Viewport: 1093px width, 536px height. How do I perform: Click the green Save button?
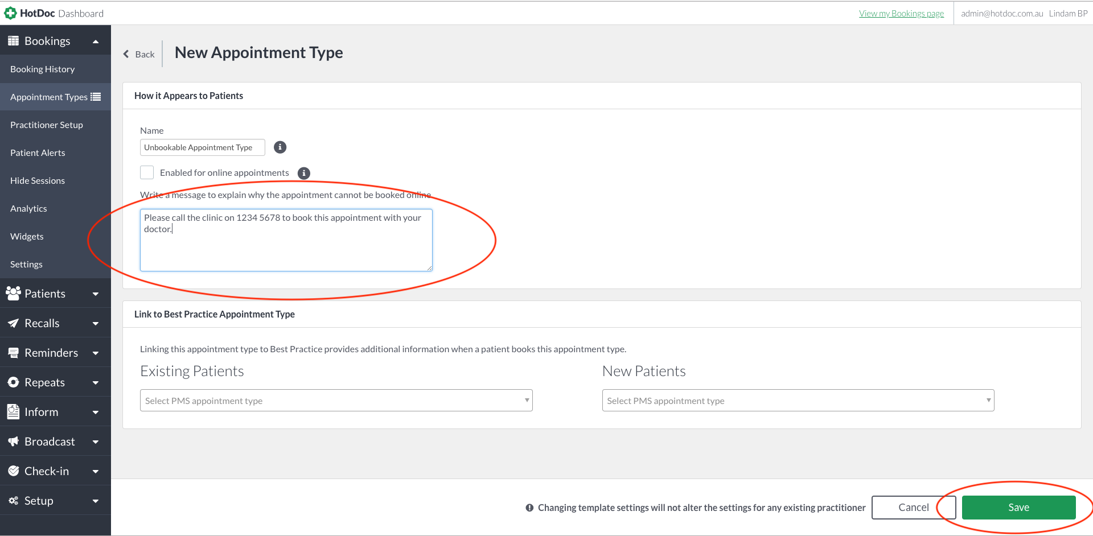(x=1018, y=508)
